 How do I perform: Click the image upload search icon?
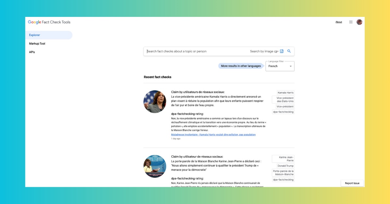point(282,51)
